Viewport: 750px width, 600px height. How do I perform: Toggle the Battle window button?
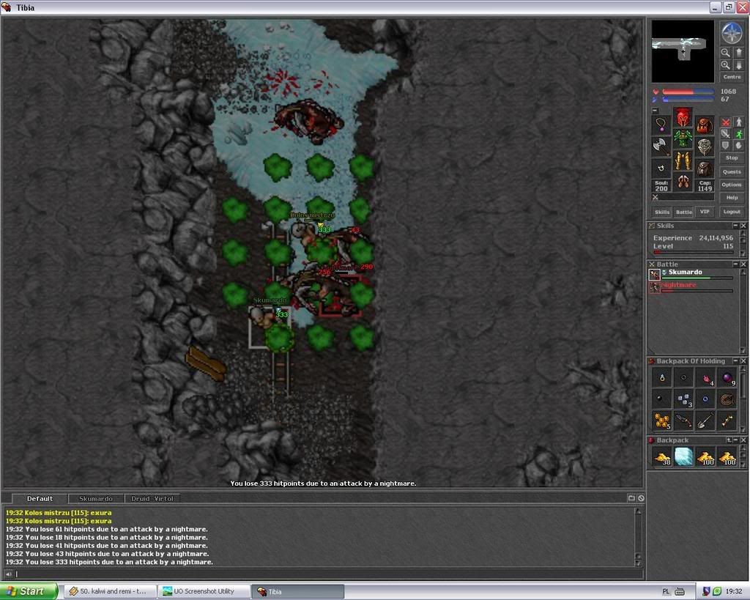point(684,212)
